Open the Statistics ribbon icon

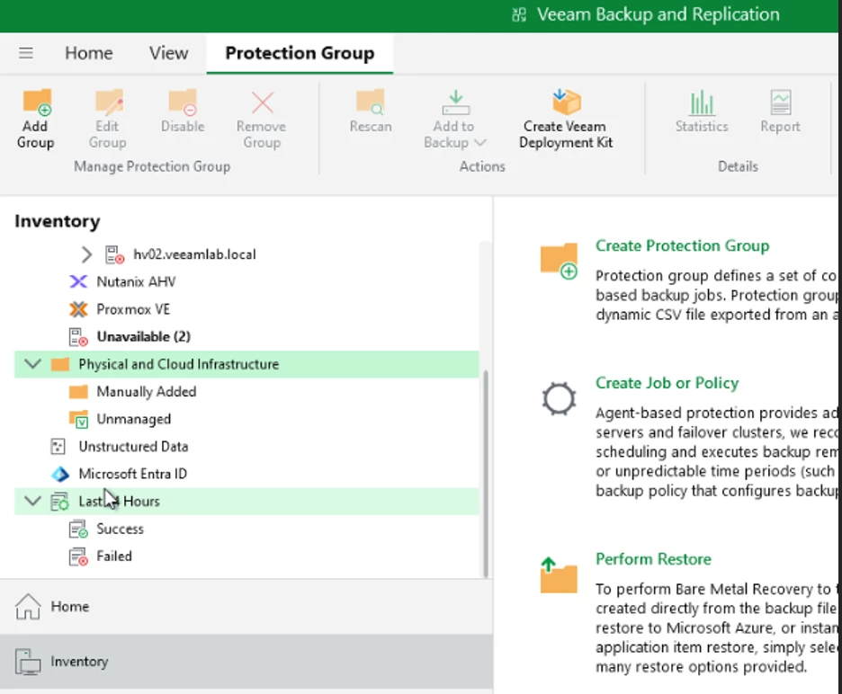click(x=702, y=104)
